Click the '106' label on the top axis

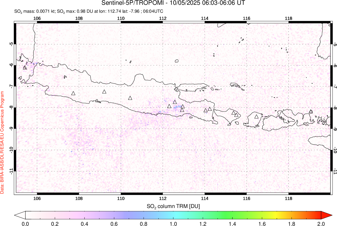click(37, 18)
